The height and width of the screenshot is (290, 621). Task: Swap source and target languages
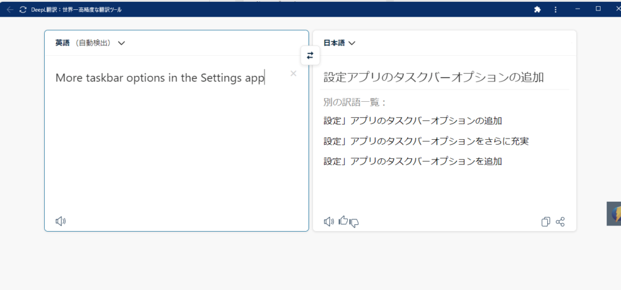(x=310, y=55)
